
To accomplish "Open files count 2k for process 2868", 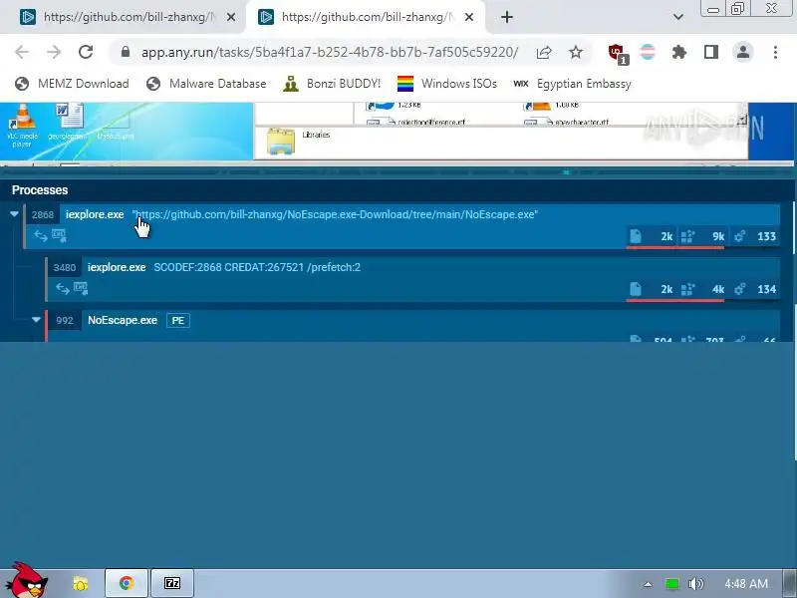I will [652, 236].
